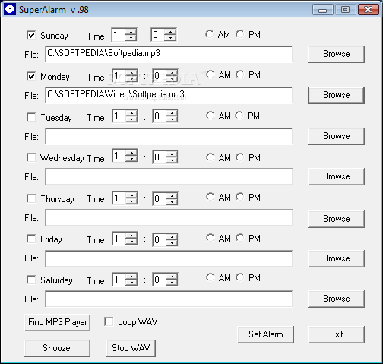
Task: Click empty Wednesday file field
Action: pos(169,176)
